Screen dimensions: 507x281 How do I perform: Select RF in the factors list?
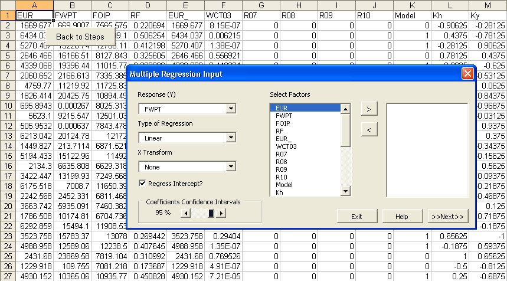(x=305, y=131)
